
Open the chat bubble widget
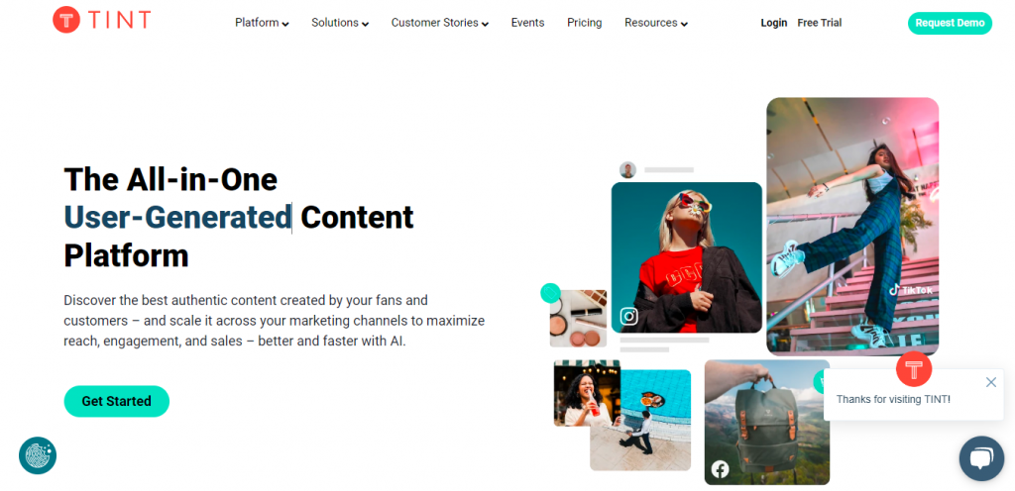point(981,458)
